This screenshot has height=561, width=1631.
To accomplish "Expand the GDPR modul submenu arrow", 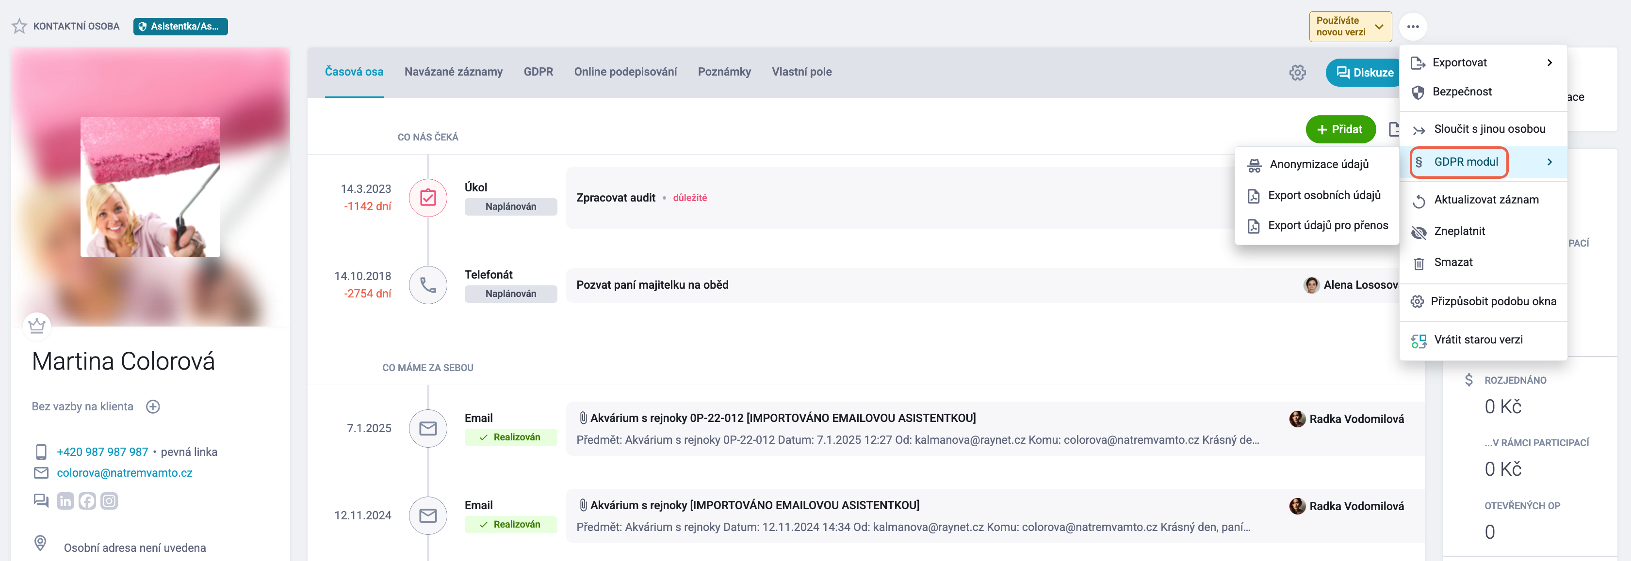I will point(1549,163).
